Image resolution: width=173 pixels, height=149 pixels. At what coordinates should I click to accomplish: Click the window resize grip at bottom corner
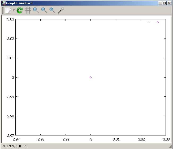170,147
